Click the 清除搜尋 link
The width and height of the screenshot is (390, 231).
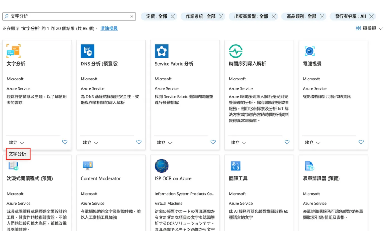pos(109,29)
